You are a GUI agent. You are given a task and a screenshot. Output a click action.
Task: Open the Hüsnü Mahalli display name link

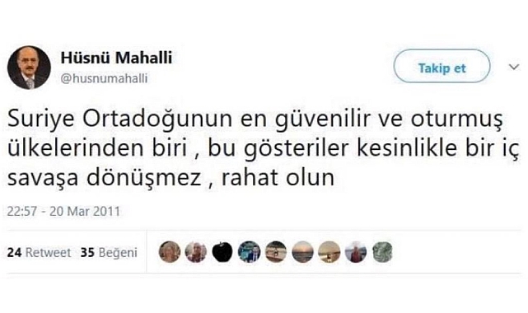pyautogui.click(x=116, y=58)
